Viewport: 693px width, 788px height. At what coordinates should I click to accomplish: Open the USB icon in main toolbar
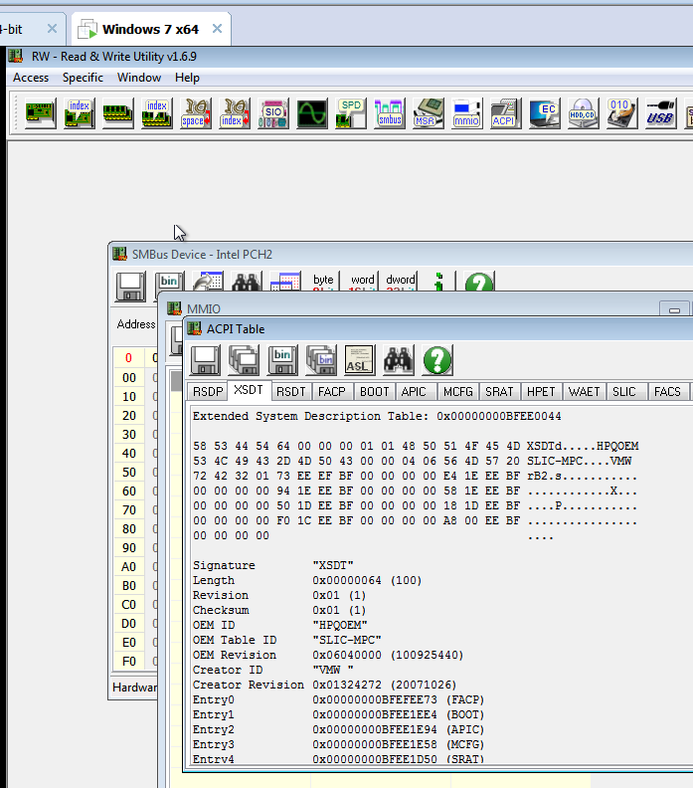point(660,113)
